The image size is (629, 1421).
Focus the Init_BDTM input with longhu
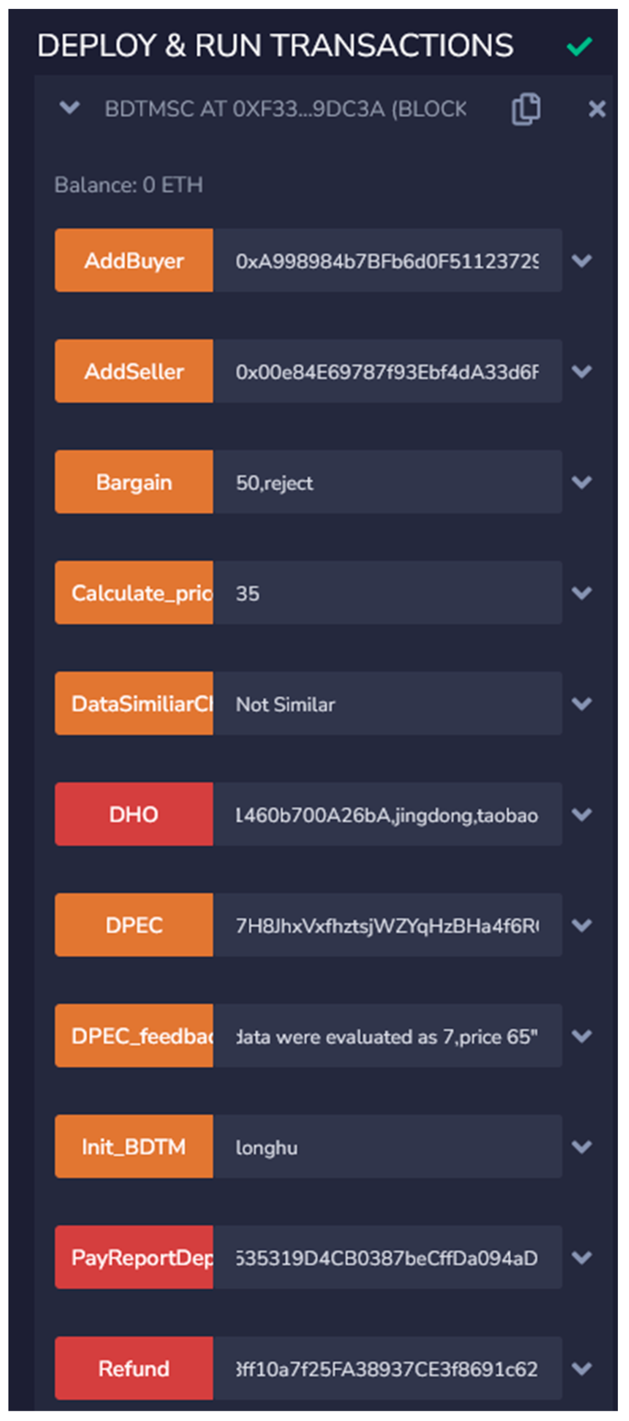387,1147
